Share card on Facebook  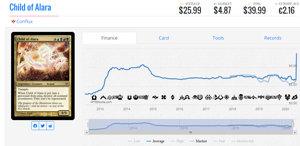click(x=35, y=126)
